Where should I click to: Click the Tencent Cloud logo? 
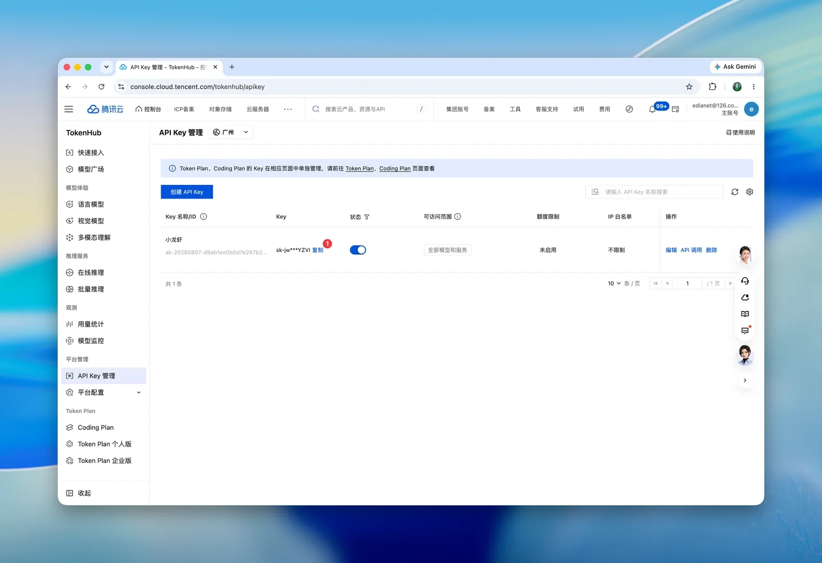(105, 109)
